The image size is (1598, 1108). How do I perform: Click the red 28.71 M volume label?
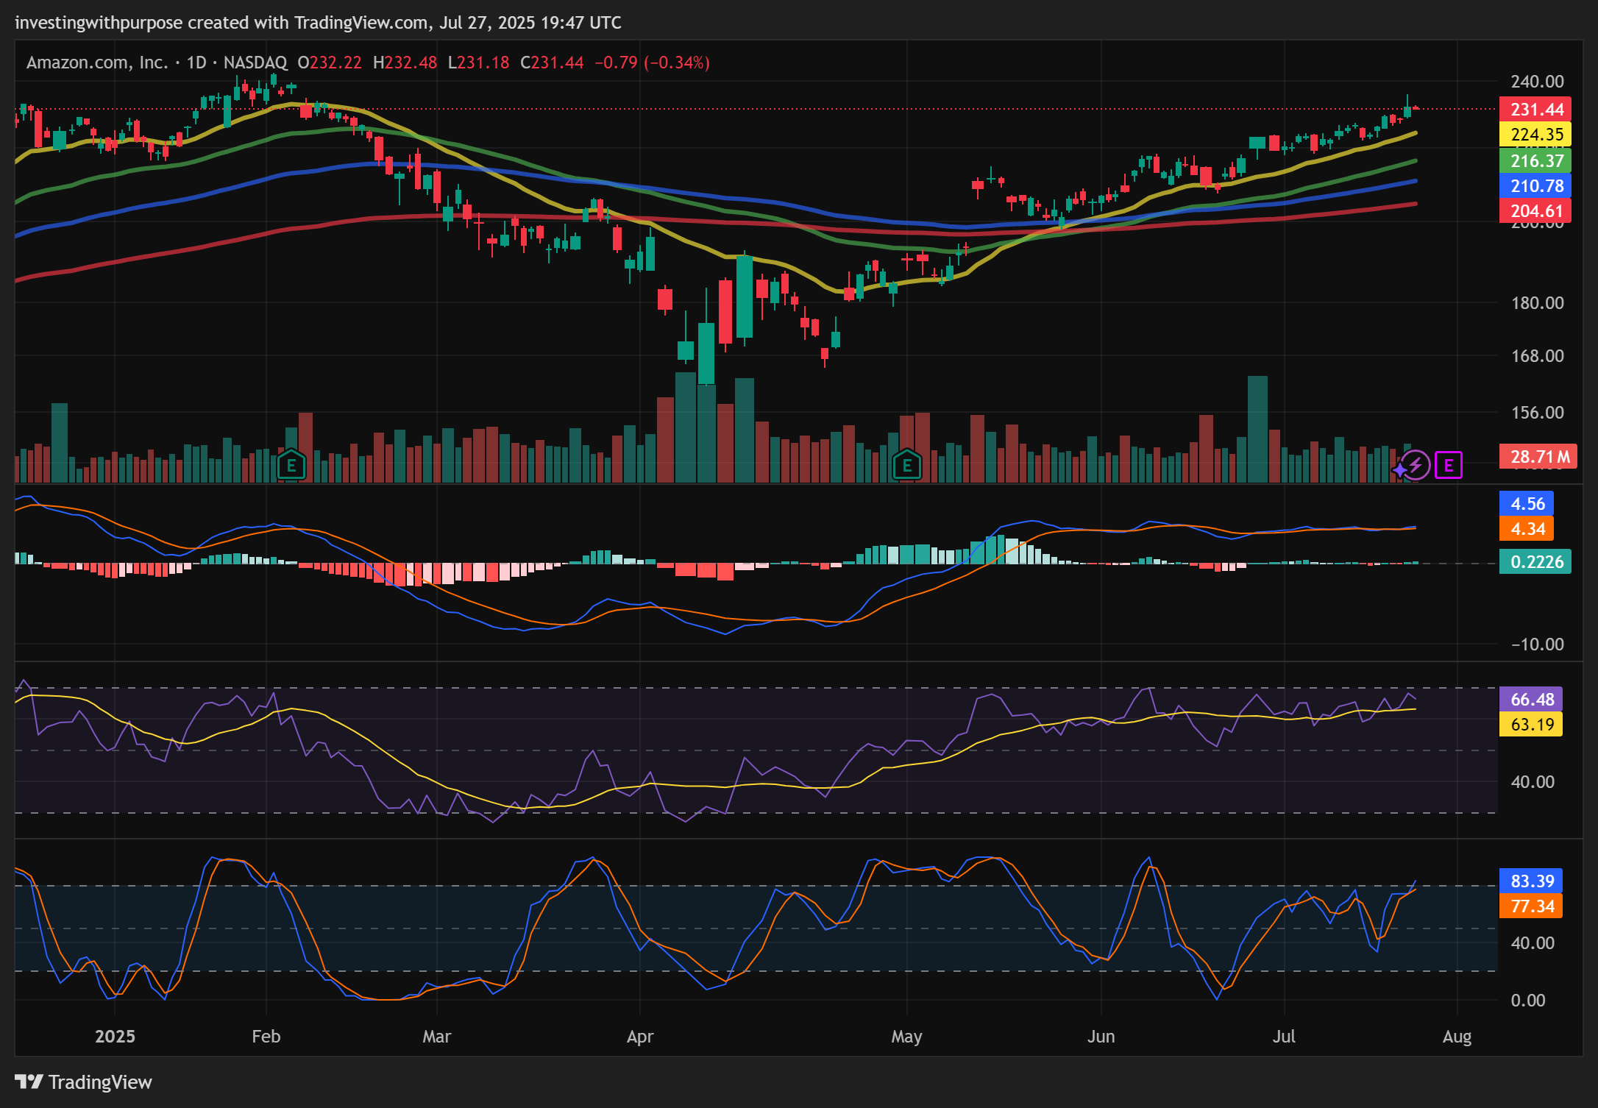click(1538, 457)
